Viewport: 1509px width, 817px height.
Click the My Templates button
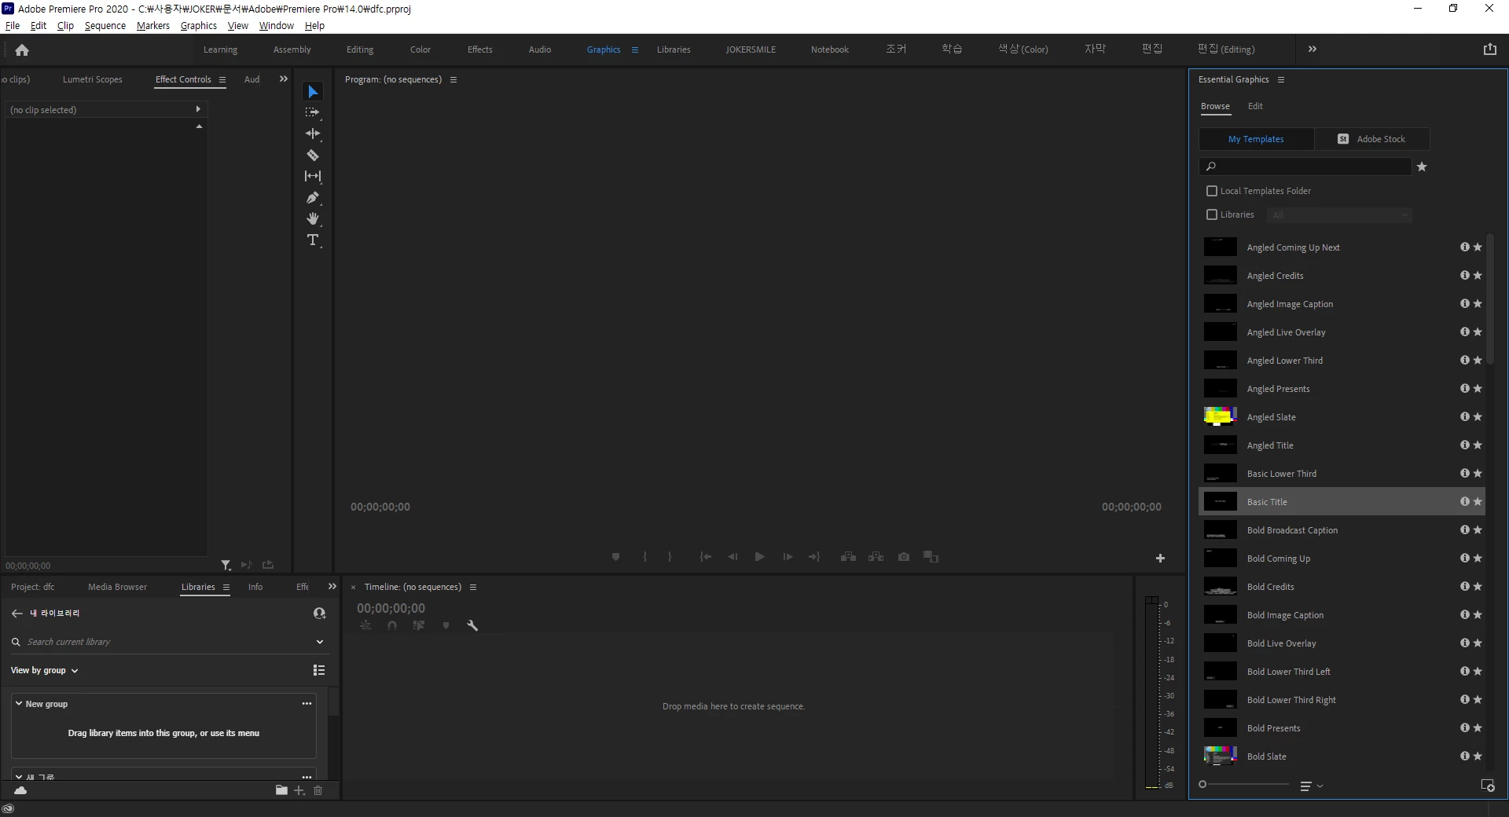click(x=1256, y=139)
